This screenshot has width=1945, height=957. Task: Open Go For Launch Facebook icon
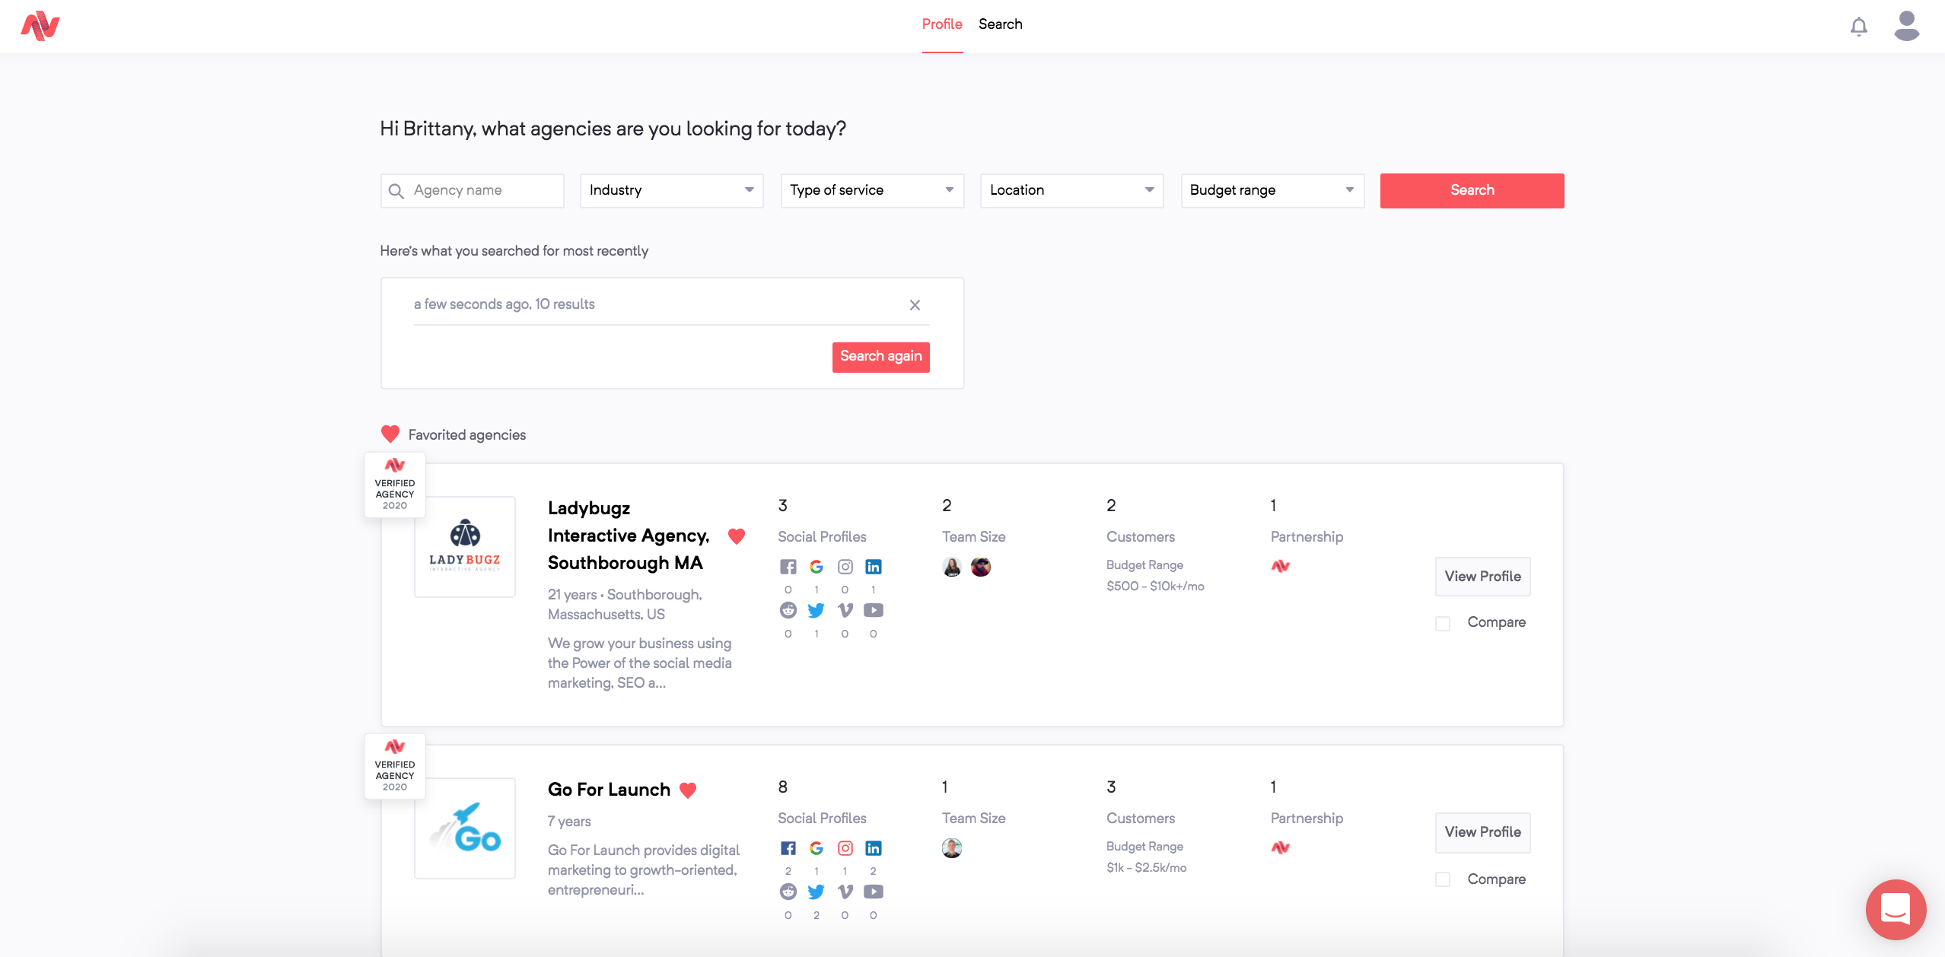pos(788,848)
